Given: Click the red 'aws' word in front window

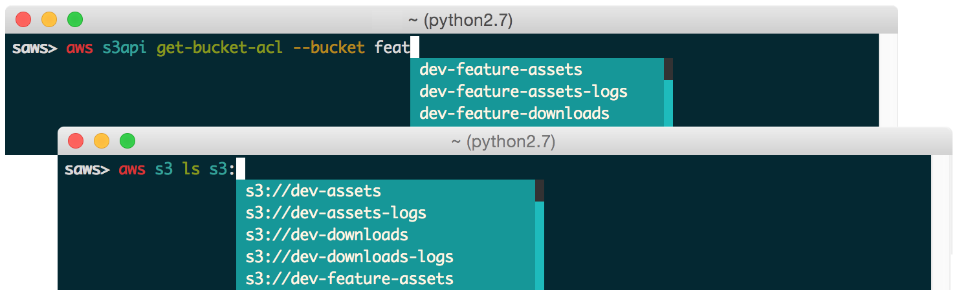Looking at the screenshot, I should tap(132, 170).
